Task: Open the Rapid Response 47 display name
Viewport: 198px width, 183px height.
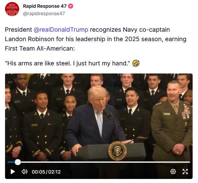Action: (45, 6)
